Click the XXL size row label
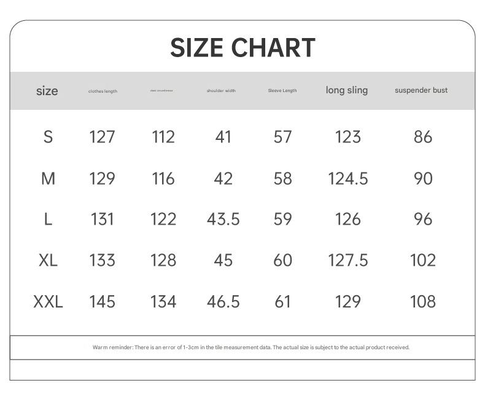Image resolution: width=485 pixels, height=402 pixels. click(48, 301)
